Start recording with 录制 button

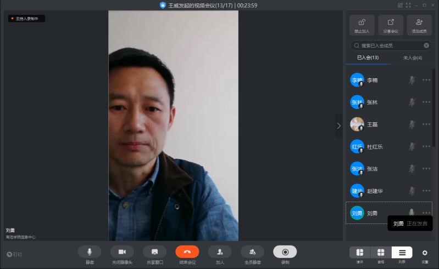tap(285, 252)
